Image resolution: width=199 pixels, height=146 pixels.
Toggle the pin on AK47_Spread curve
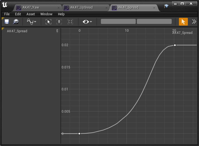click(57, 31)
